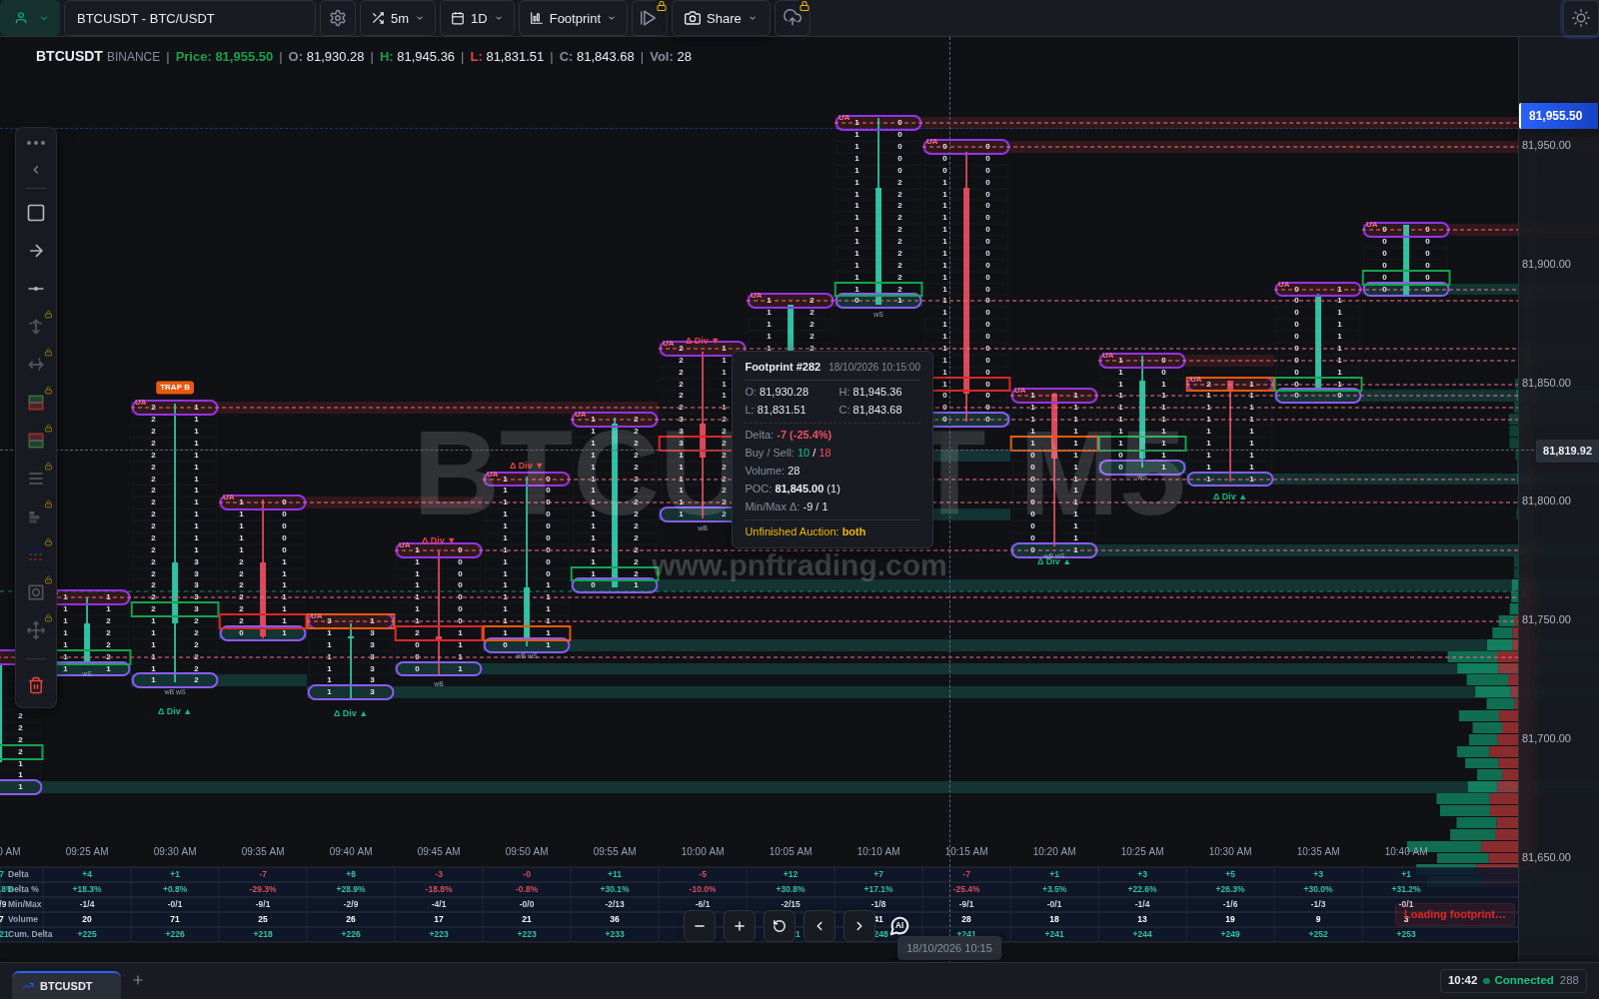Click the -29.3% delta percent cell
Screen dimensions: 1599x999
pos(263,889)
